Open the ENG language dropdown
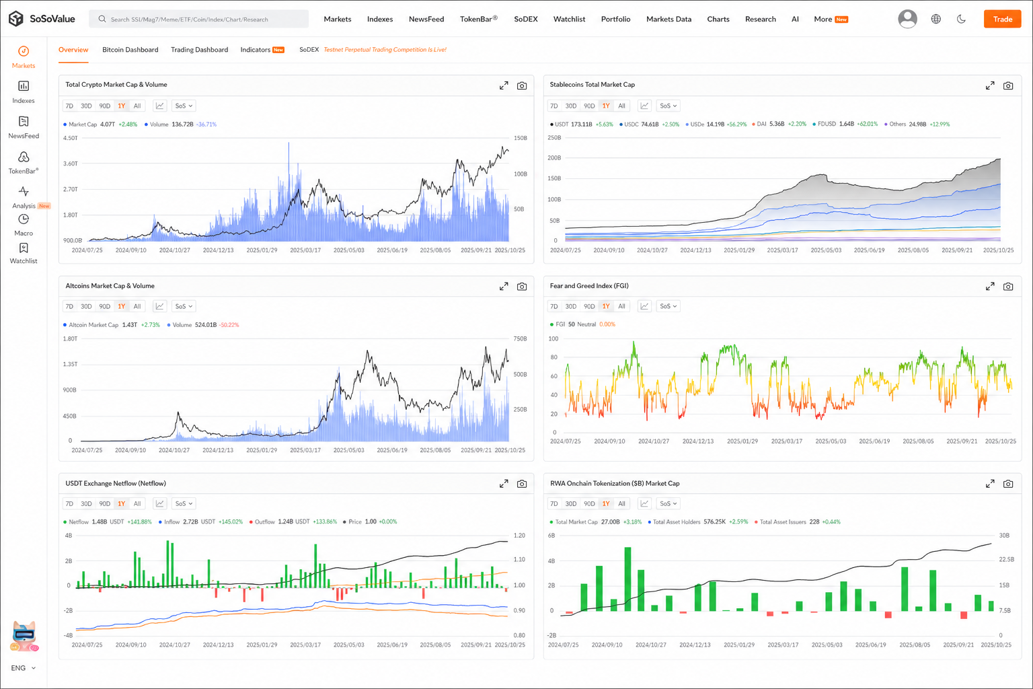The height and width of the screenshot is (689, 1033). [24, 668]
